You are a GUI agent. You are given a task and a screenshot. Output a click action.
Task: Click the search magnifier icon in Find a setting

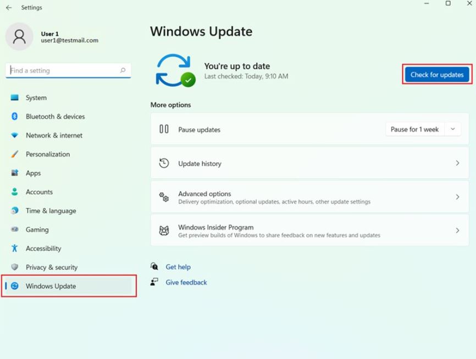(123, 70)
